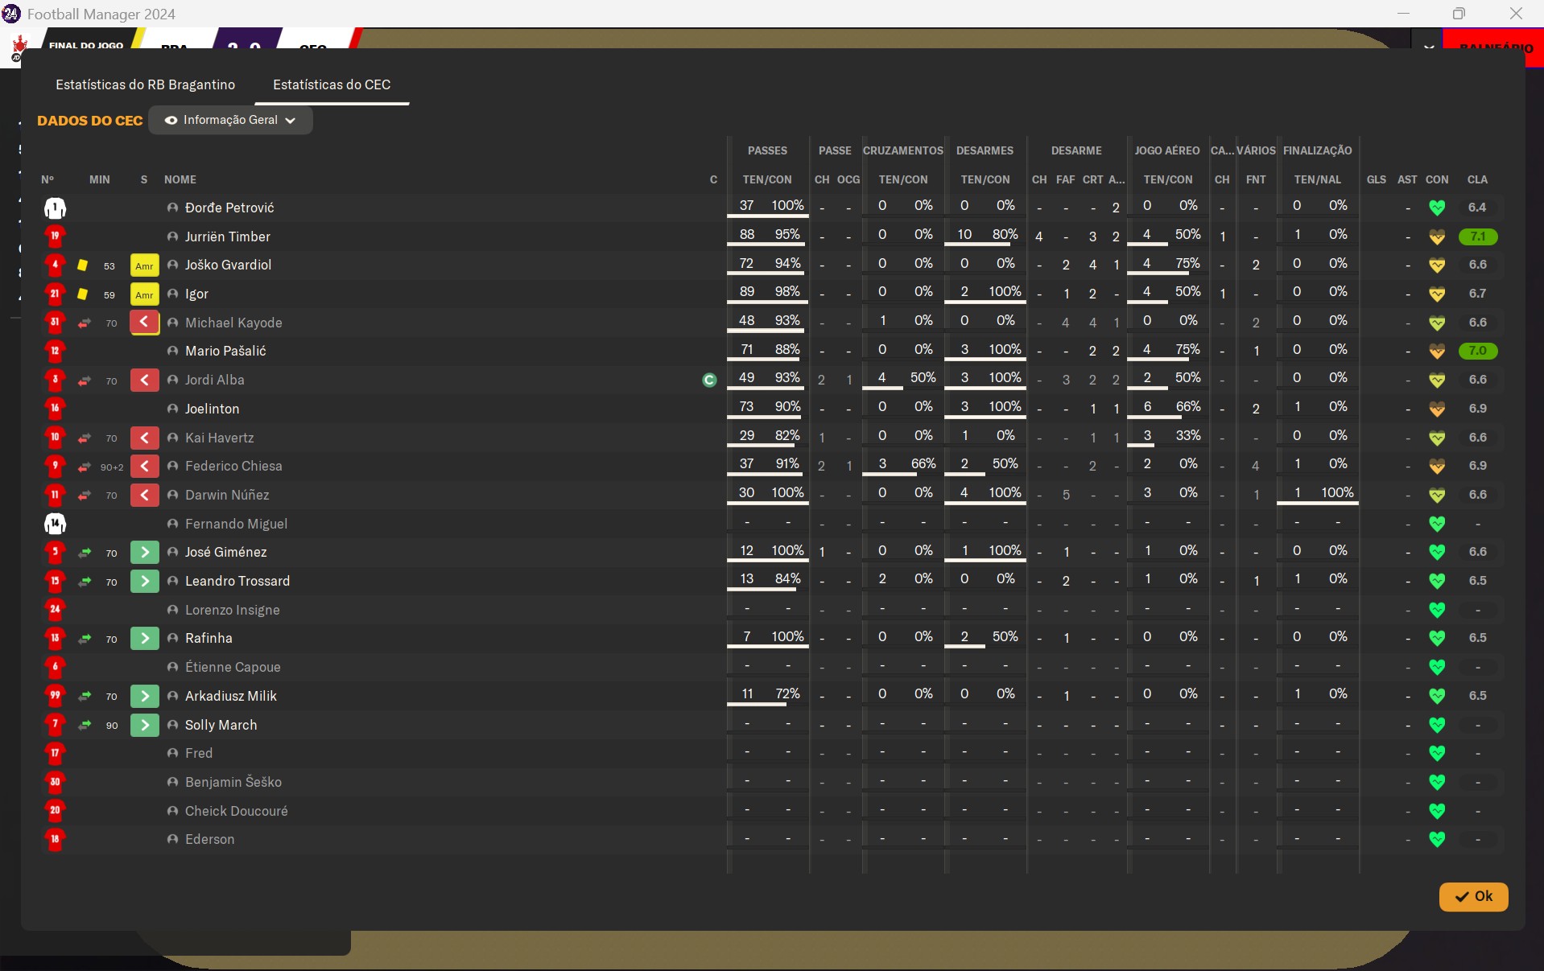The height and width of the screenshot is (971, 1544).
Task: Sort by the NOME column header
Action: pos(180,179)
